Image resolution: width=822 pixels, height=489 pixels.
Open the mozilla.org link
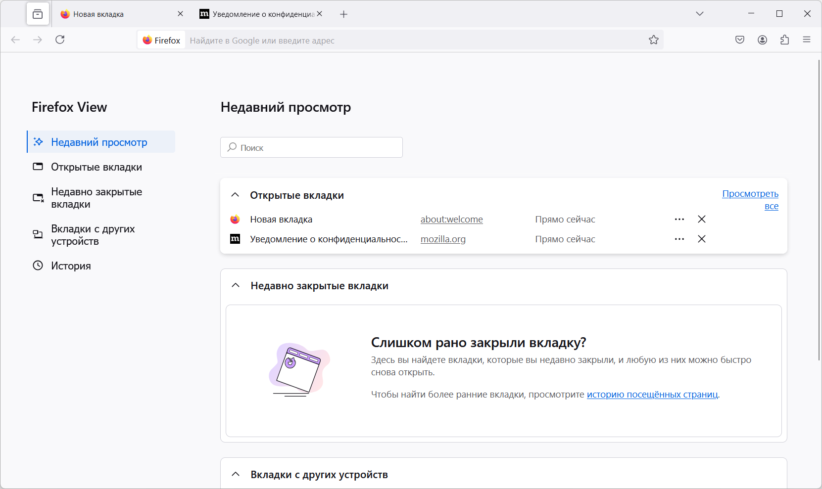coord(443,239)
